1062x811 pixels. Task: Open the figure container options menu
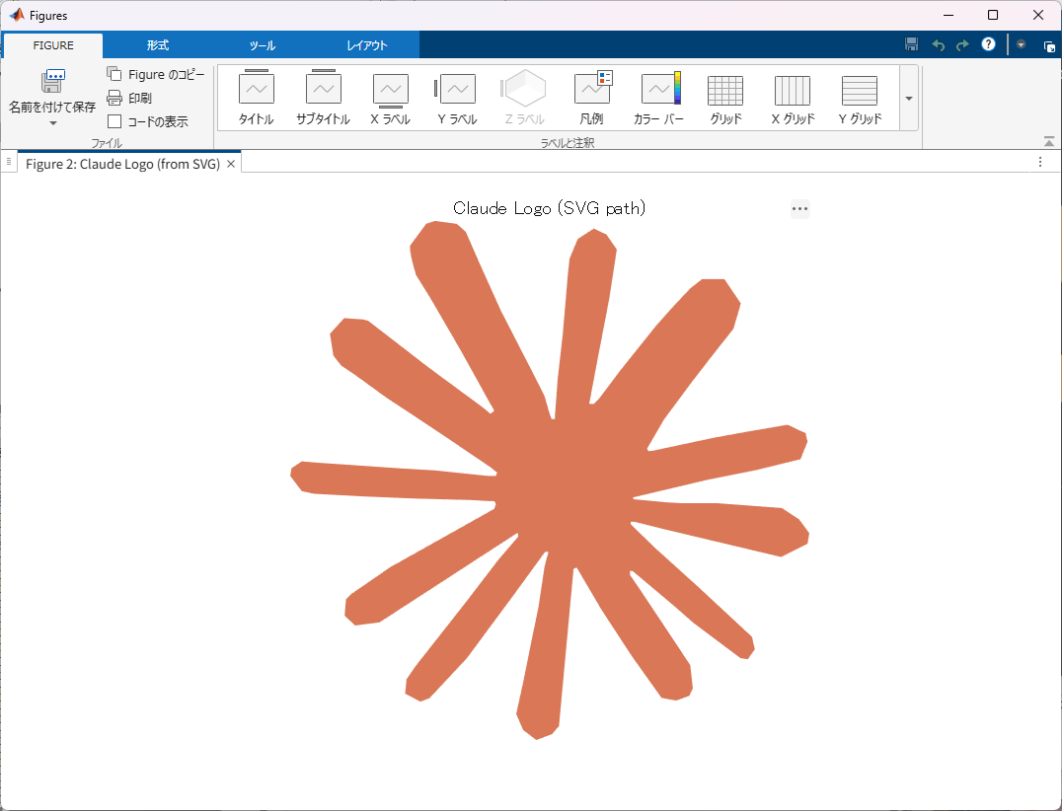coord(1040,162)
